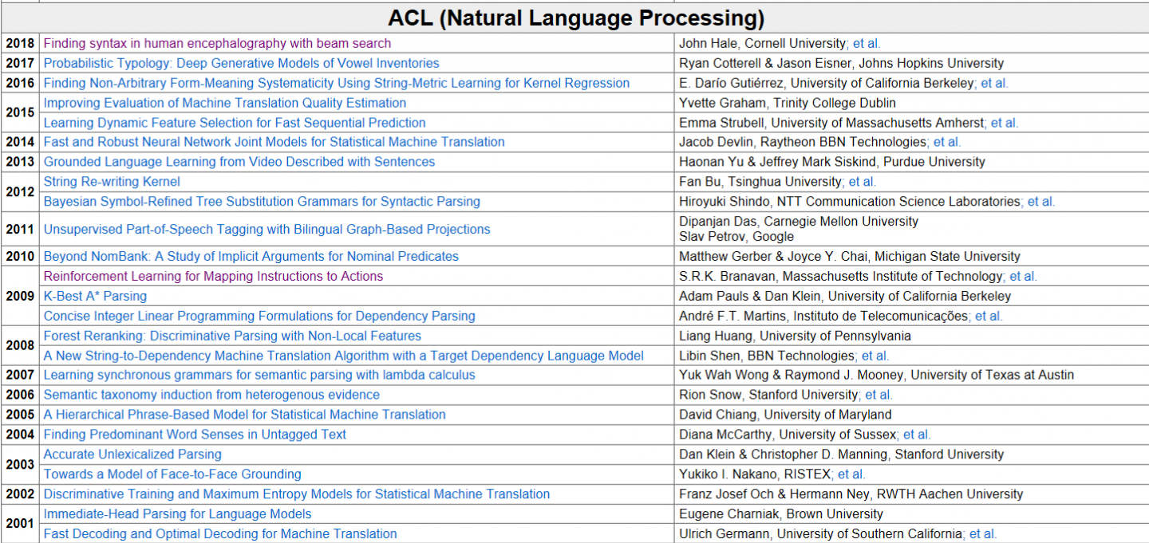
Task: Click the year cell '2008'
Action: coord(20,346)
